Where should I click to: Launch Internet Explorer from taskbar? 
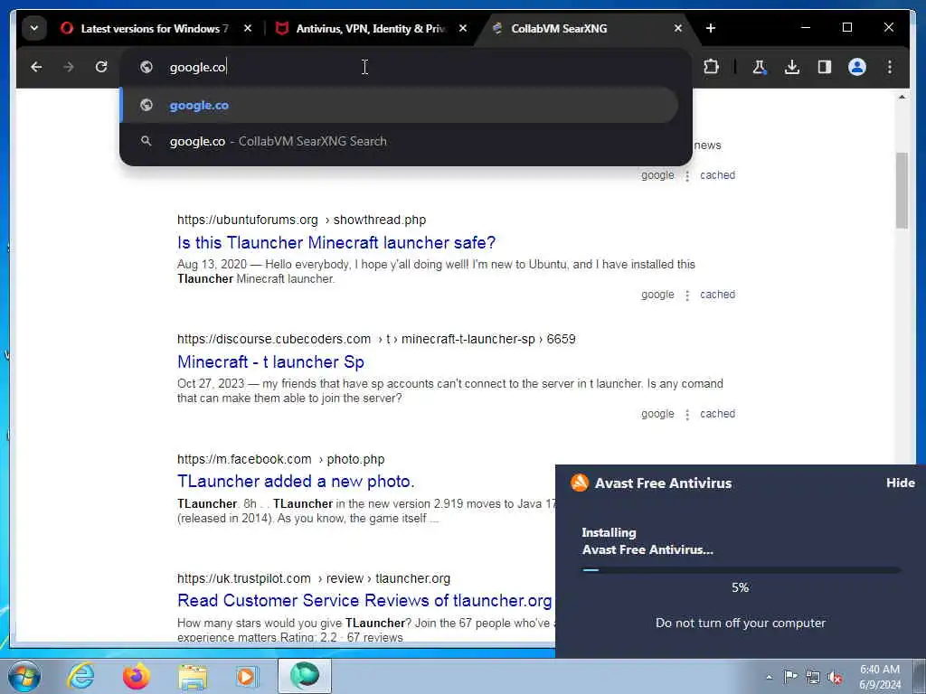(80, 676)
